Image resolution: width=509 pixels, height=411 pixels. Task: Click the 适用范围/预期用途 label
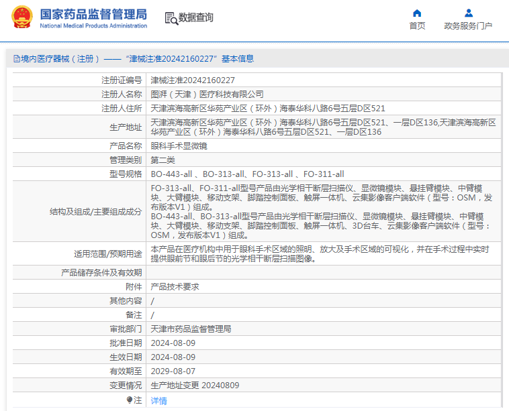[107, 254]
